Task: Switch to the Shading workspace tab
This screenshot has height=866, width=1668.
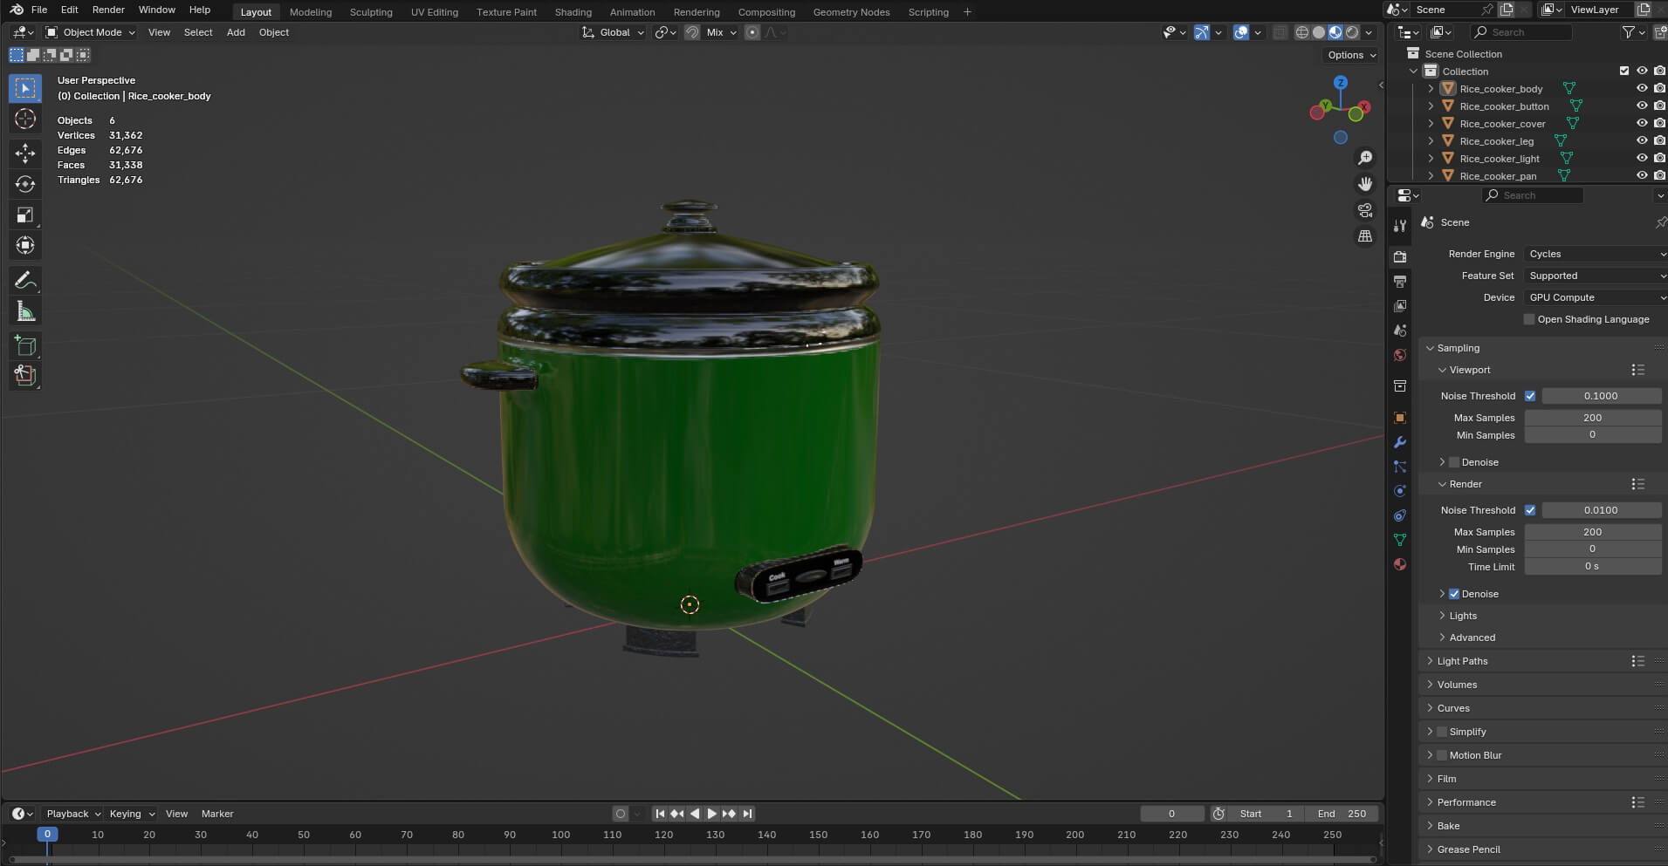Action: (x=573, y=12)
